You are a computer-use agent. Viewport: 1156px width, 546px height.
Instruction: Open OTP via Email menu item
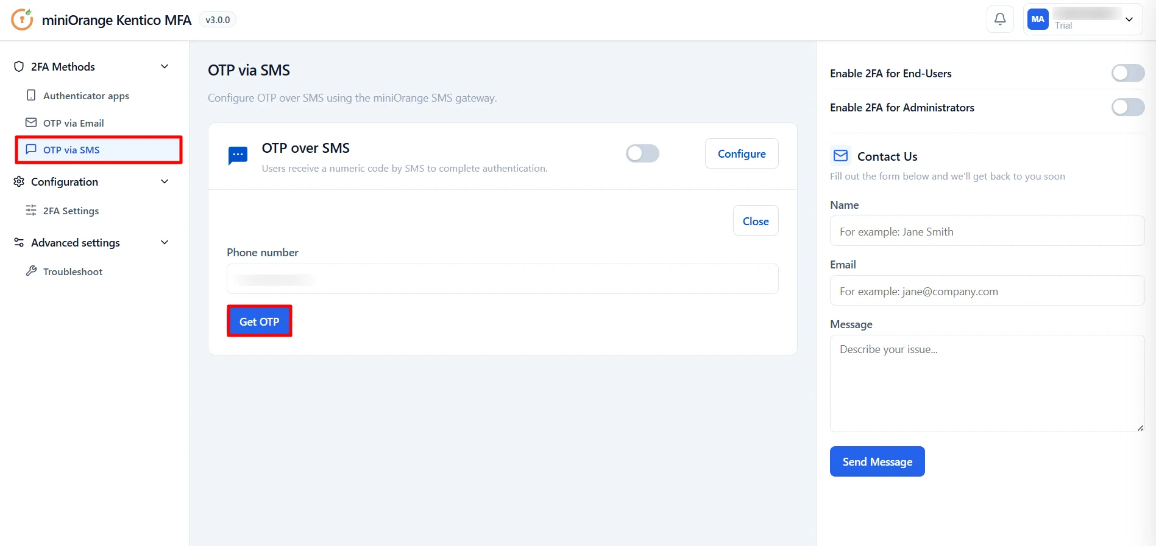pos(98,122)
